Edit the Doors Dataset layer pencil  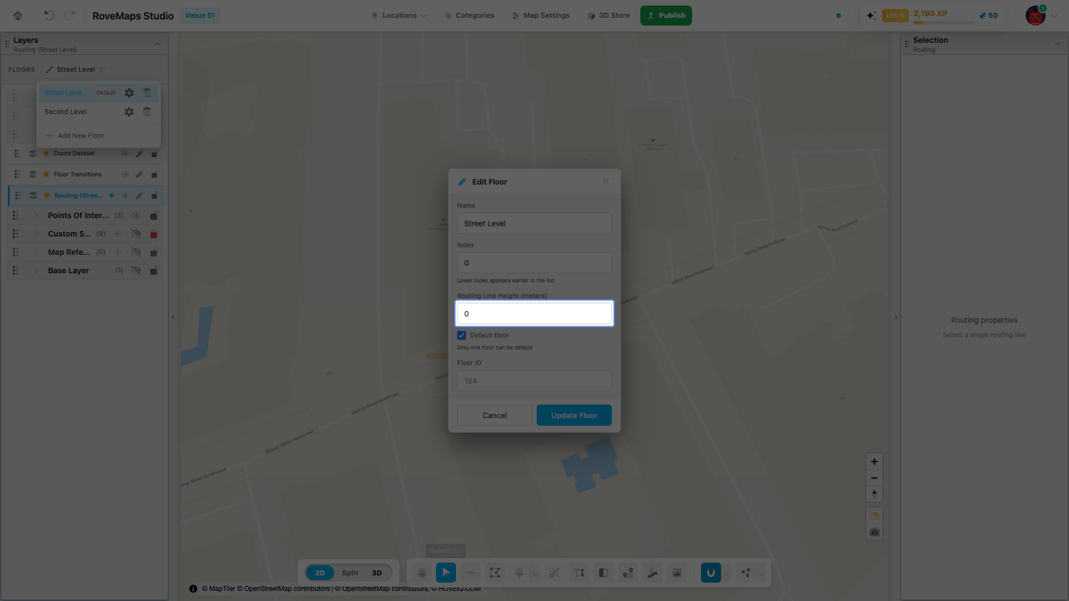(x=139, y=154)
